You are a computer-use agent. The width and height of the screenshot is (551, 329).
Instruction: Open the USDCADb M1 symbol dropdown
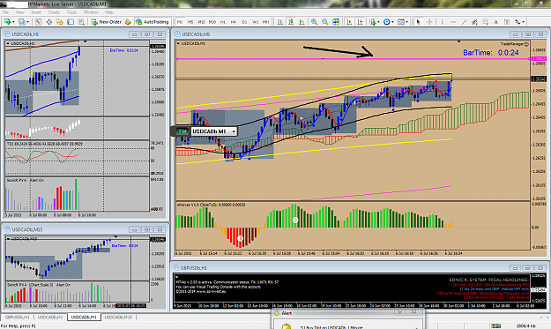coord(234,131)
